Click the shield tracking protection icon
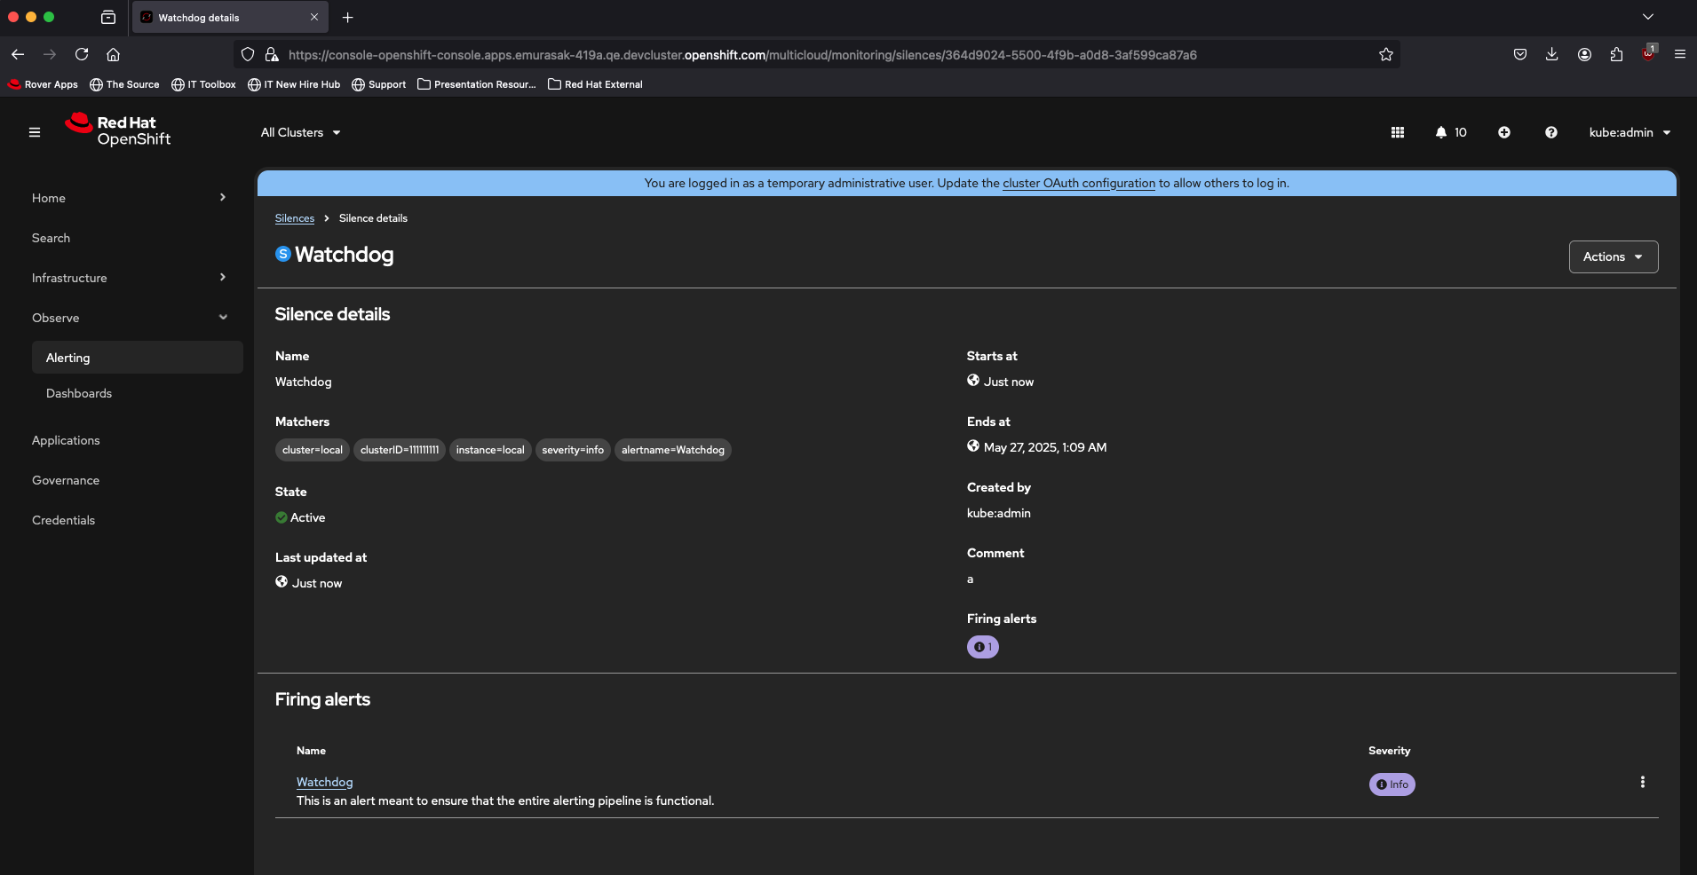This screenshot has height=875, width=1697. (x=248, y=54)
